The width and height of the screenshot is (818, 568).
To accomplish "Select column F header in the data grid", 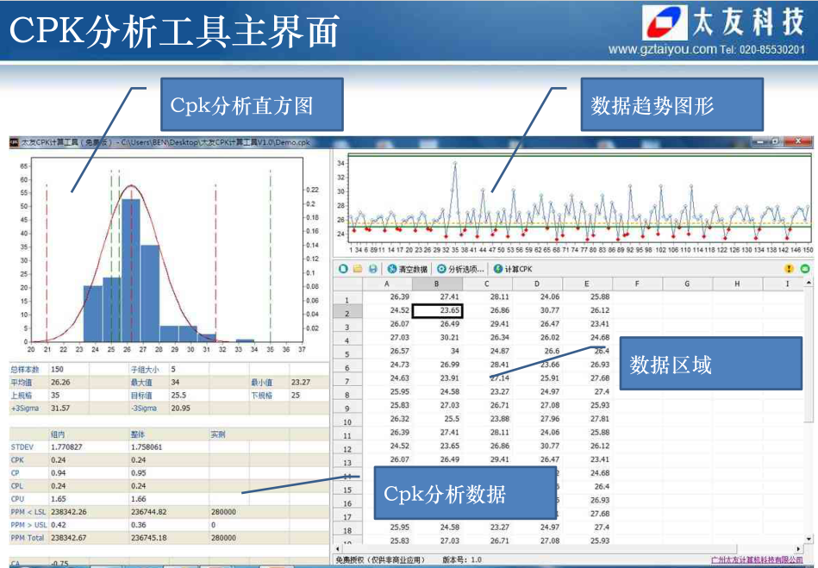I will (x=637, y=284).
